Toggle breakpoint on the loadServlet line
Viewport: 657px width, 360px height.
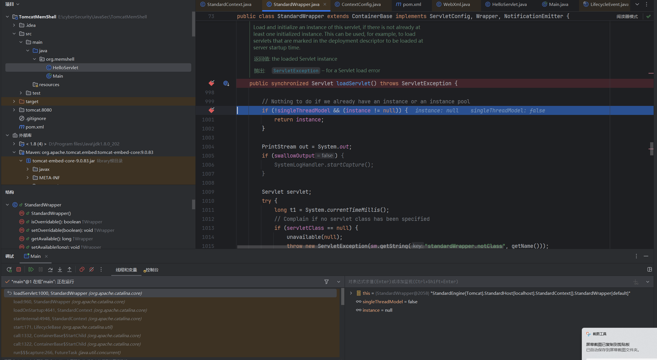coord(211,83)
